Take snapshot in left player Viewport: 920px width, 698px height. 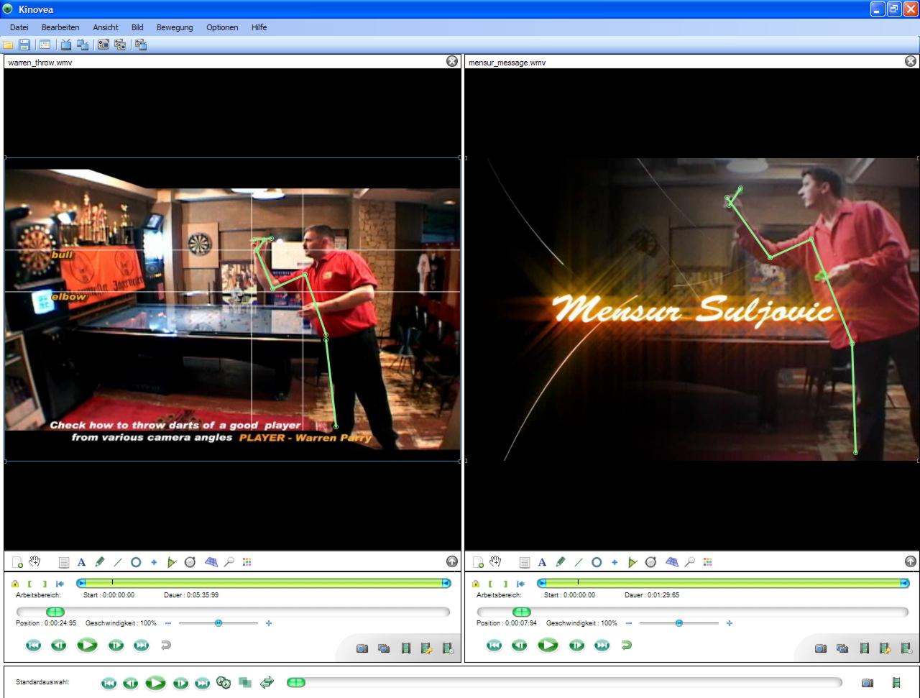point(363,648)
